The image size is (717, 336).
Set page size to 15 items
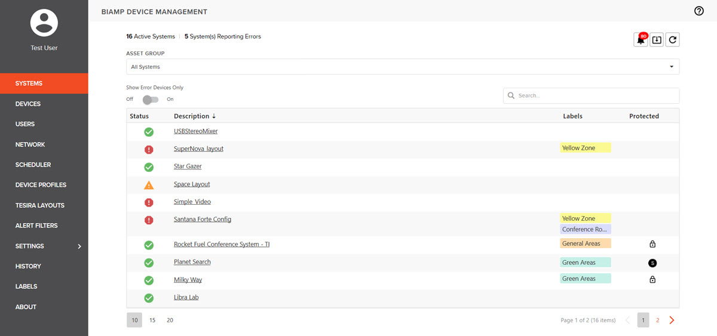152,320
